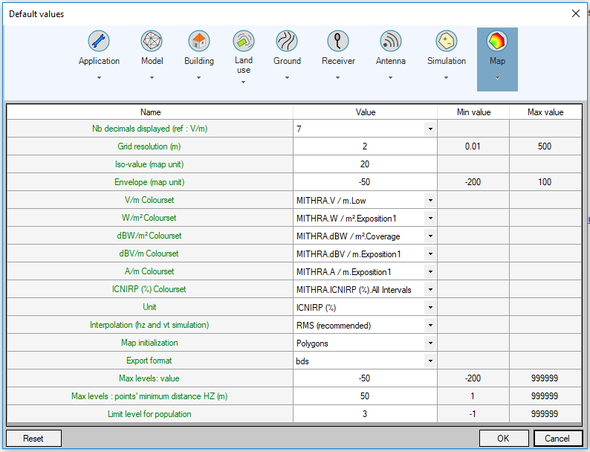Select 'Interpolation (hz and vt simulation)' label
This screenshot has width=590, height=452.
(x=149, y=325)
